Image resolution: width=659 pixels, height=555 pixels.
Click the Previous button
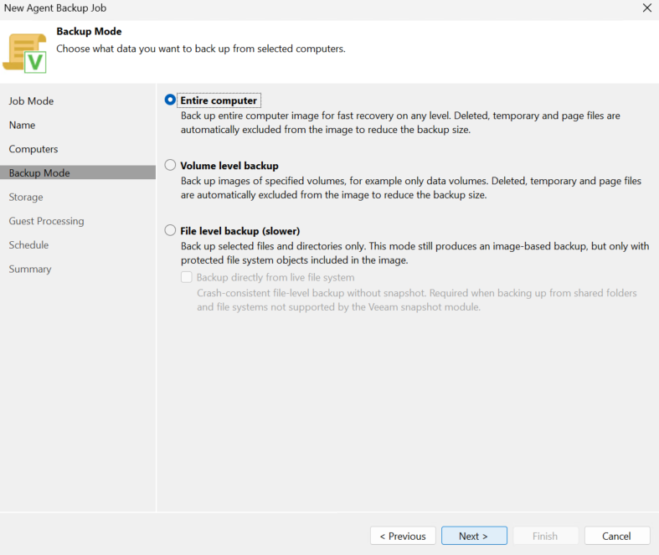click(403, 536)
